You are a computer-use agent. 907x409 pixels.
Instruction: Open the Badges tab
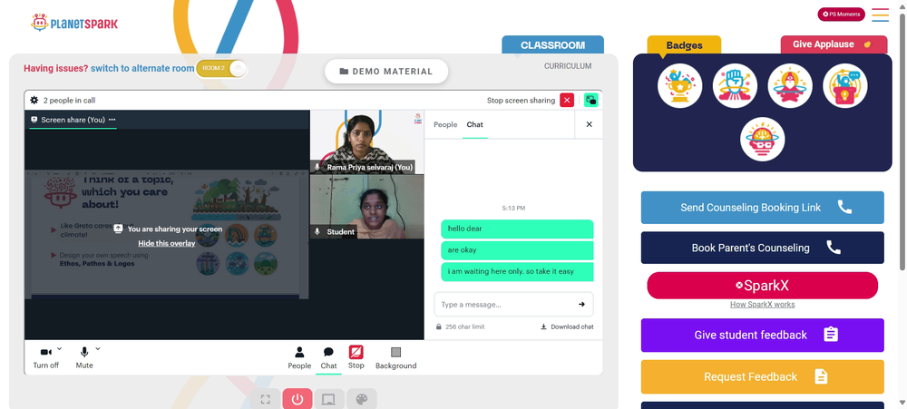point(684,45)
